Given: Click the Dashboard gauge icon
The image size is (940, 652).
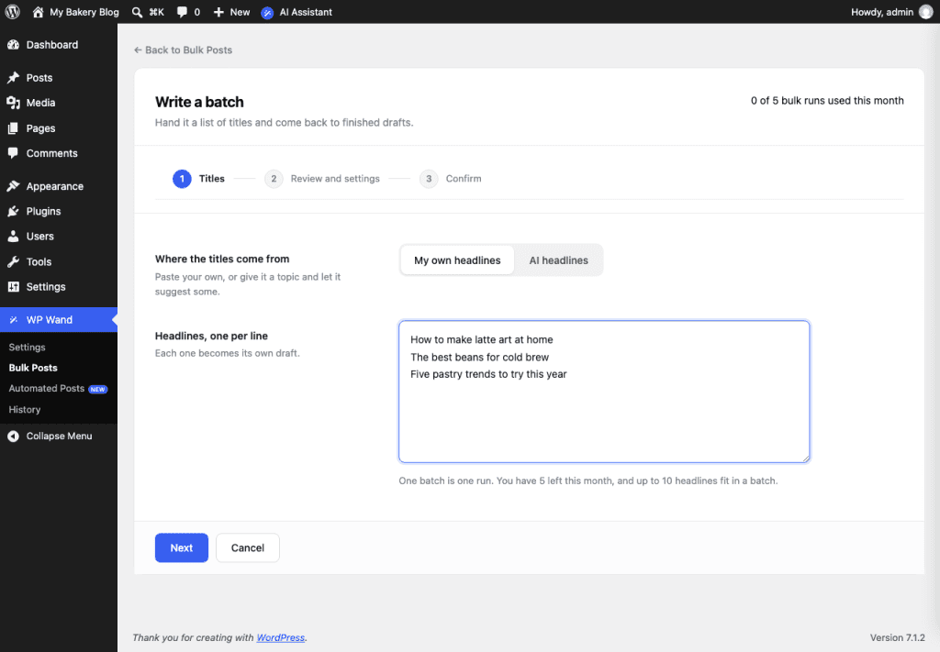Looking at the screenshot, I should pos(13,45).
